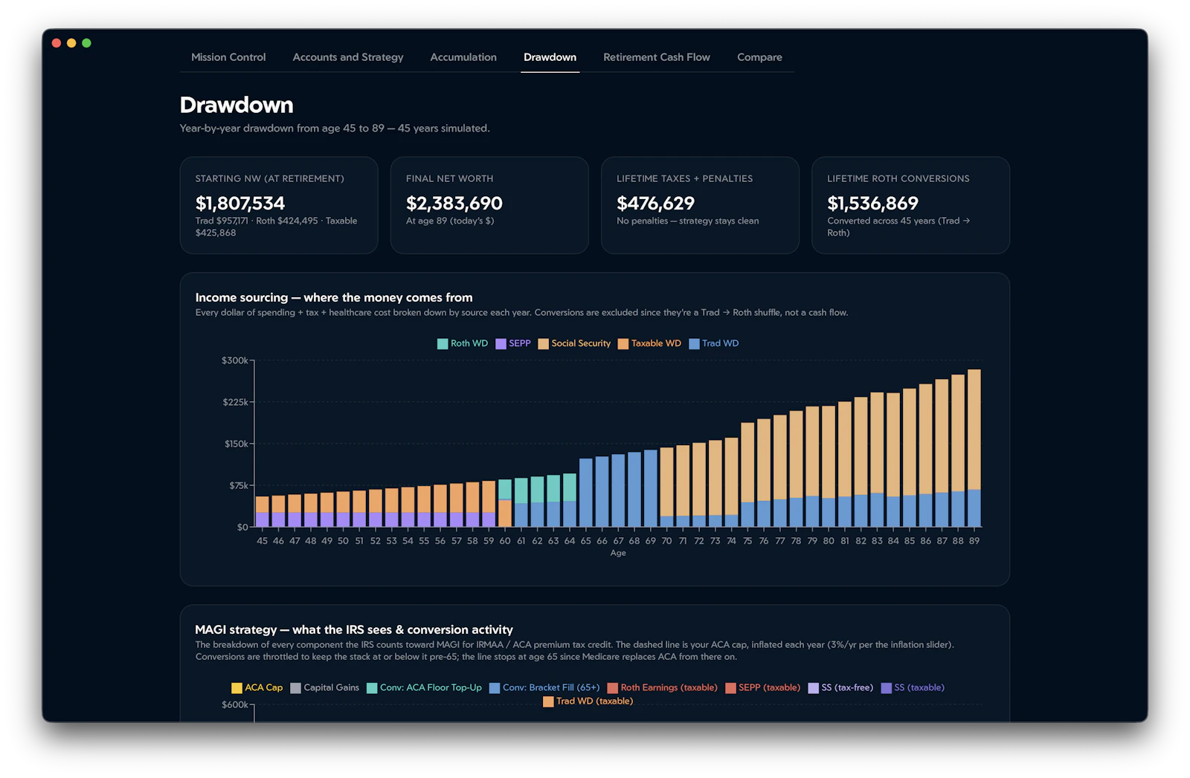
Task: Click the "MAGI strategy — what the IRS sees" heading
Action: click(354, 629)
